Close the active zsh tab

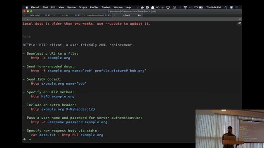(115, 15)
